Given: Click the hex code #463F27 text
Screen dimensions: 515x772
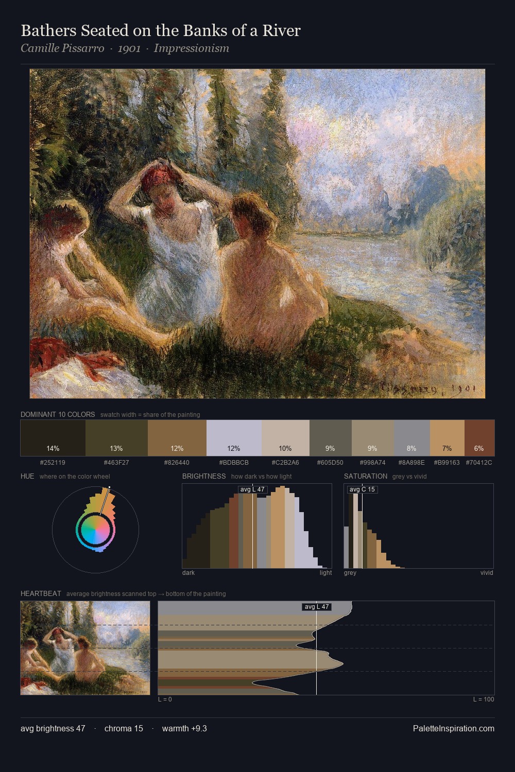Looking at the screenshot, I should pos(116,463).
